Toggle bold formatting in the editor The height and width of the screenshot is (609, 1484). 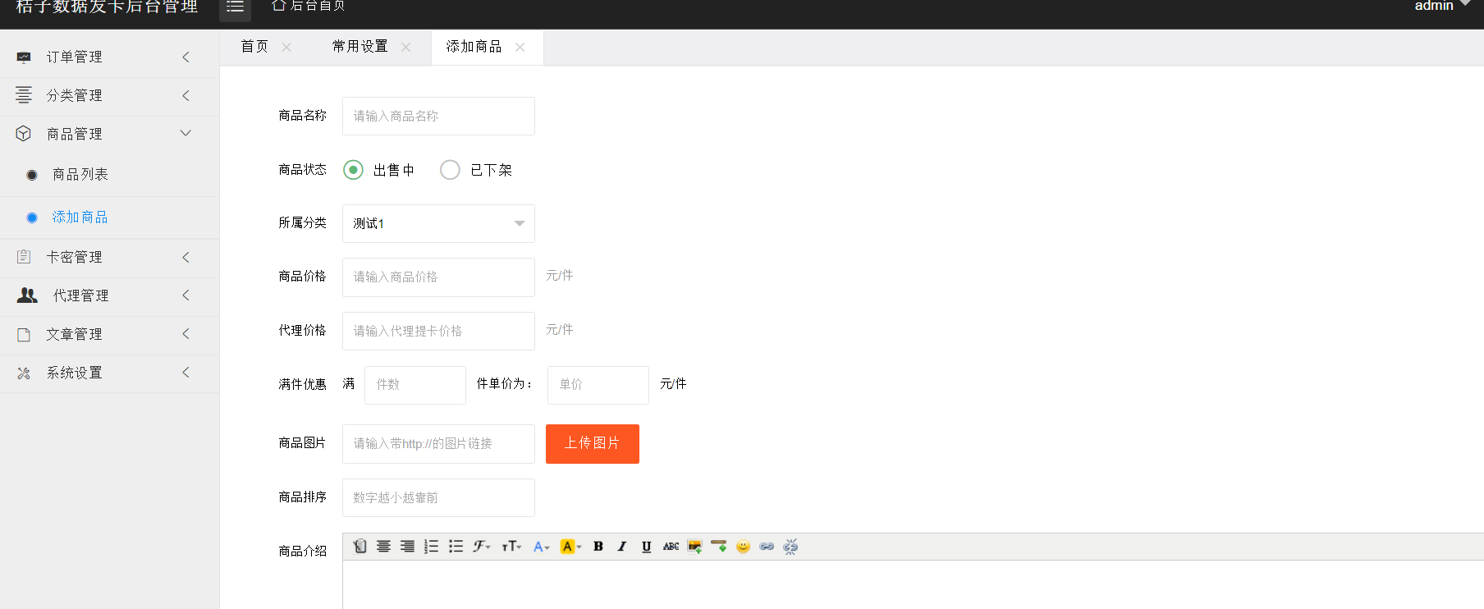point(598,547)
